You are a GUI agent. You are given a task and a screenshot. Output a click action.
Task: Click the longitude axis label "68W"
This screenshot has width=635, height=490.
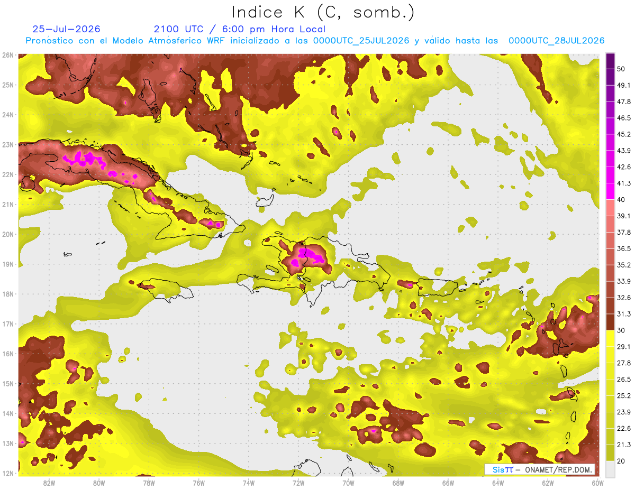coord(398,483)
